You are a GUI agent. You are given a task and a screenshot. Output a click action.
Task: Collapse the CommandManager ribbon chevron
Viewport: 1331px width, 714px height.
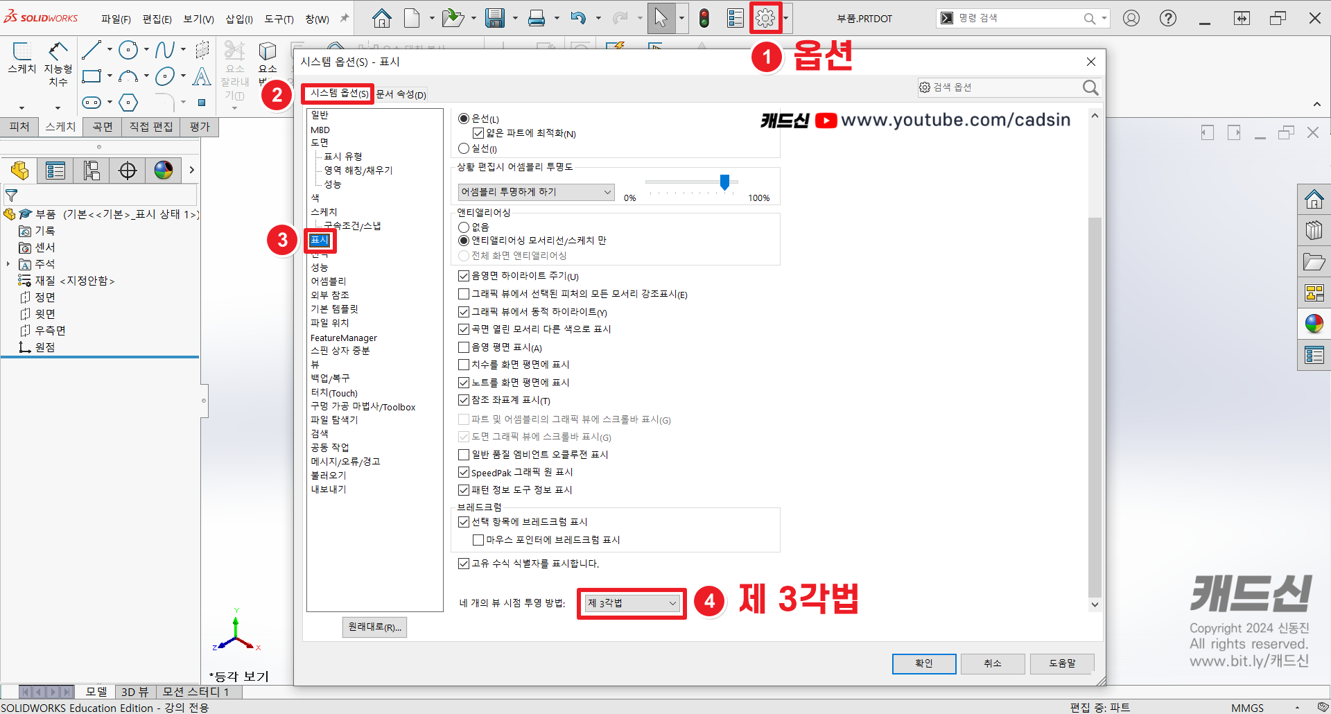1316,105
